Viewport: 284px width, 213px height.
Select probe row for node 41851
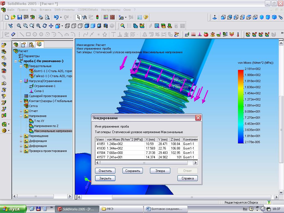(x=146, y=144)
